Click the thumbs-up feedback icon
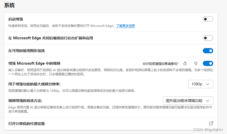This screenshot has height=134, width=227. point(185,64)
